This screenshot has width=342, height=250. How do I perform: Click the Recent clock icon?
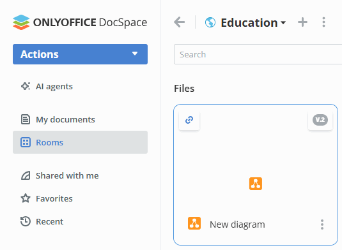26,221
